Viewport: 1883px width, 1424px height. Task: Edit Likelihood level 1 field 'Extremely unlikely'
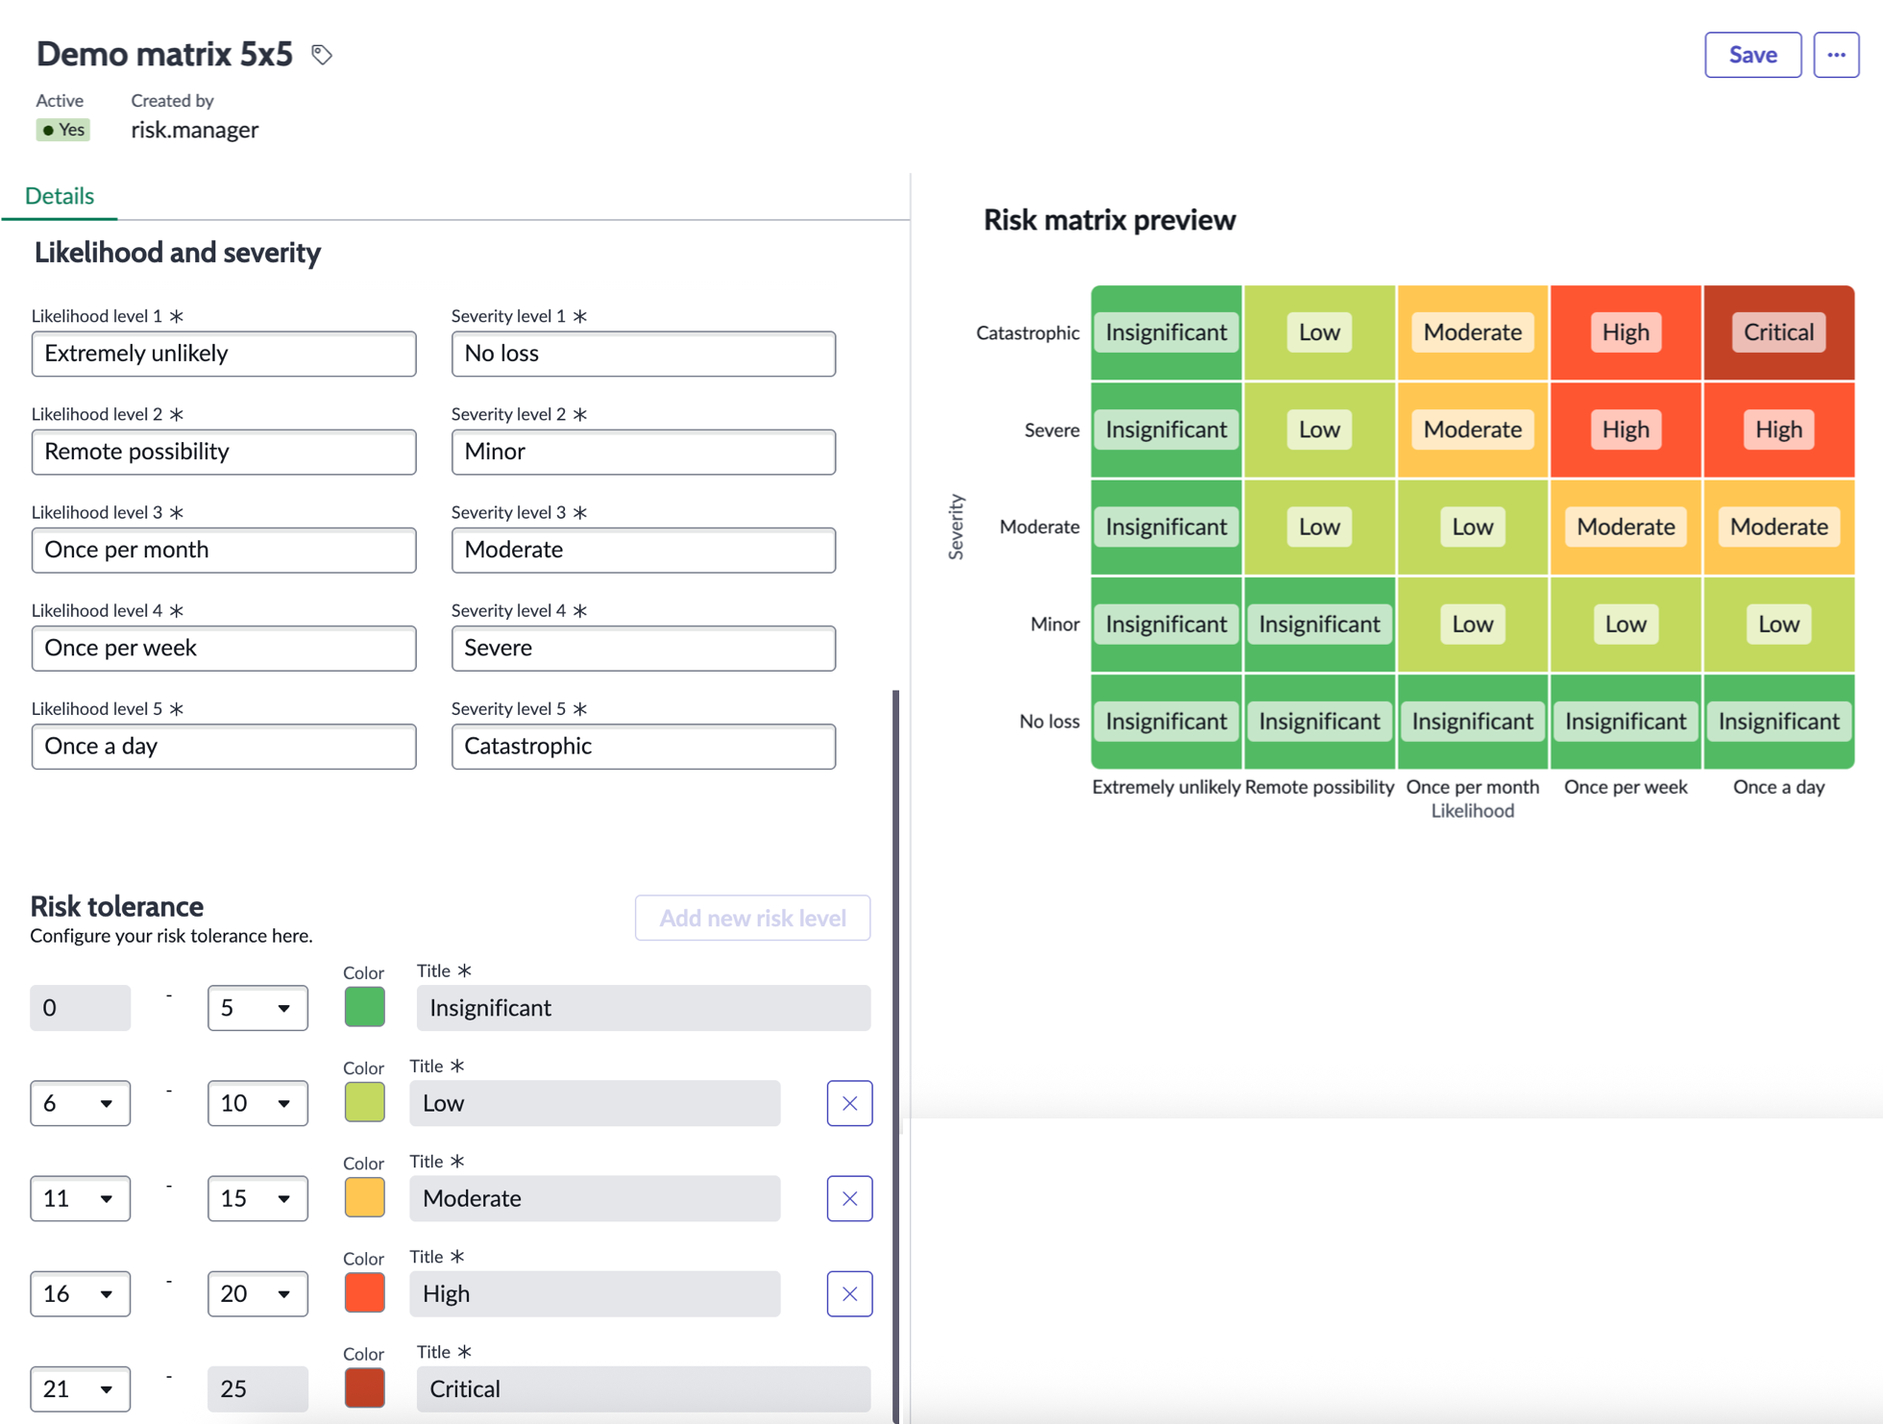click(x=224, y=354)
